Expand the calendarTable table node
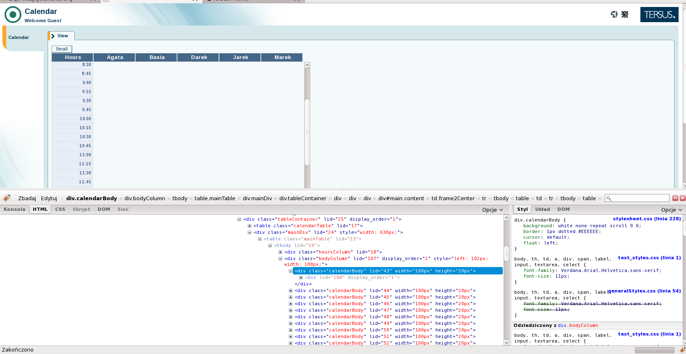 coord(249,226)
